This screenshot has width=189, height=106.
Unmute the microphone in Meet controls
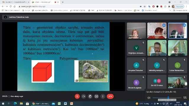point(77,96)
